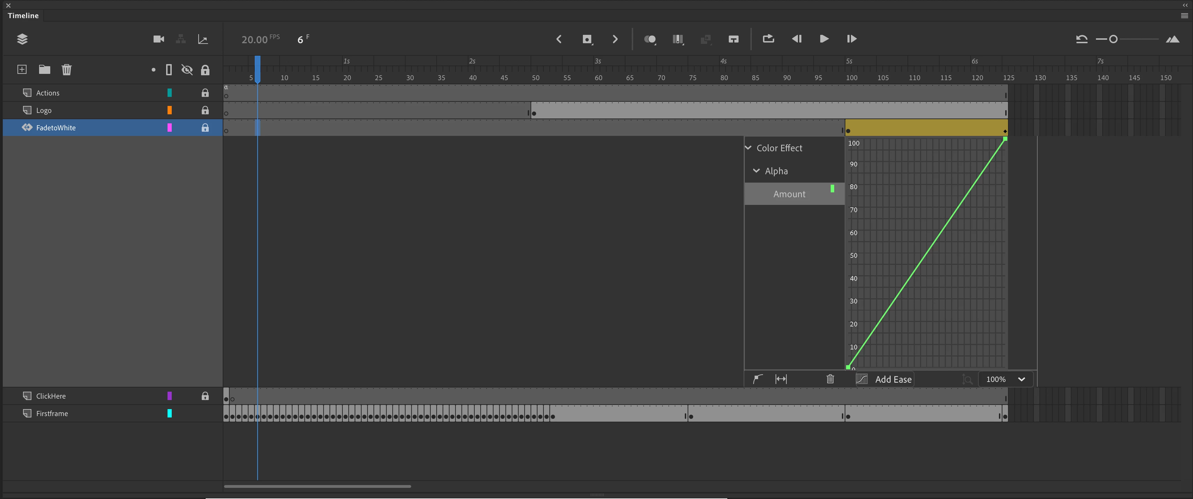Image resolution: width=1193 pixels, height=499 pixels.
Task: Open the 100% zoom dropdown
Action: [x=1005, y=379]
